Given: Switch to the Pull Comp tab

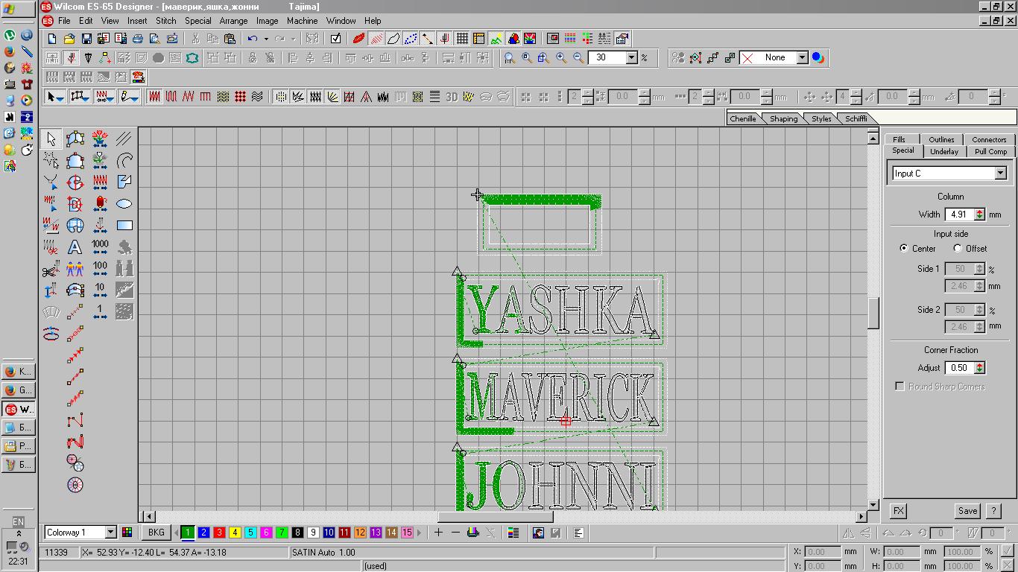Looking at the screenshot, I should (990, 151).
